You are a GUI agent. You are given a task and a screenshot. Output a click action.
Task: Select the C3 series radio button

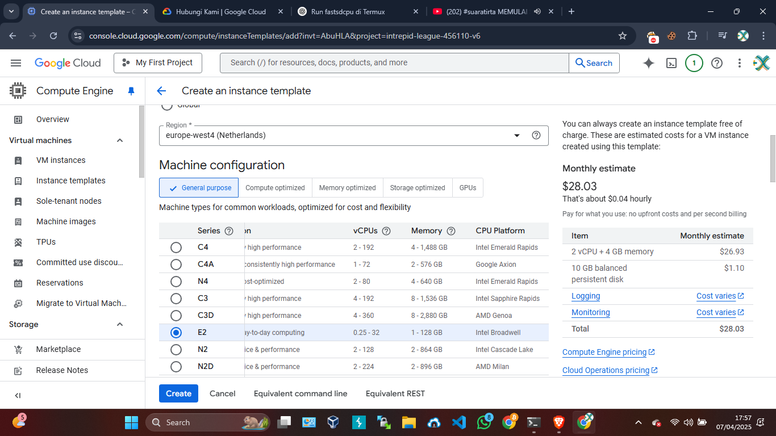[x=176, y=299]
